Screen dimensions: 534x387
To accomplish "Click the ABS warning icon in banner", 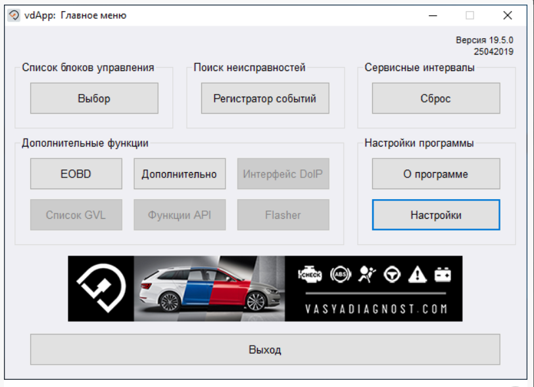I will tap(341, 274).
